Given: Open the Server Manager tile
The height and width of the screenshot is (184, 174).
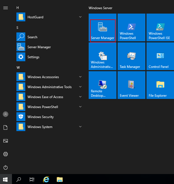Looking at the screenshot, I should [103, 27].
